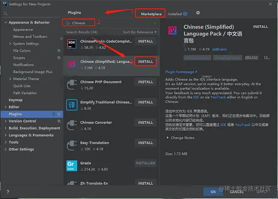
Task: Click the magnifier icon in plugin search box
Action: [67, 23]
